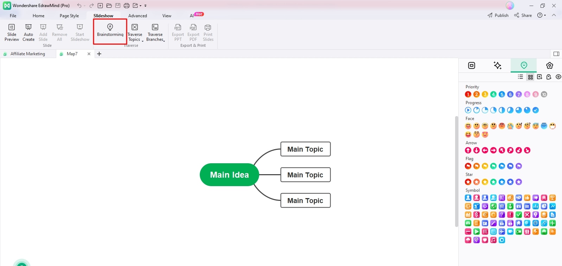Click Auto Create slides
Viewport: 562px width, 266px height.
(x=28, y=32)
